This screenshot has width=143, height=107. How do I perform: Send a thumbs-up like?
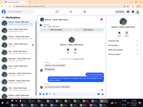103,94
